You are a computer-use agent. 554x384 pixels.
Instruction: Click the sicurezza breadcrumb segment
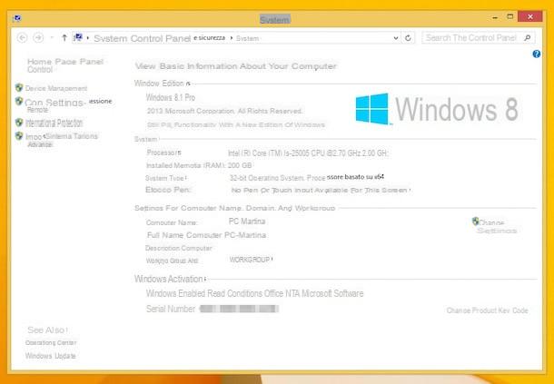pyautogui.click(x=209, y=38)
